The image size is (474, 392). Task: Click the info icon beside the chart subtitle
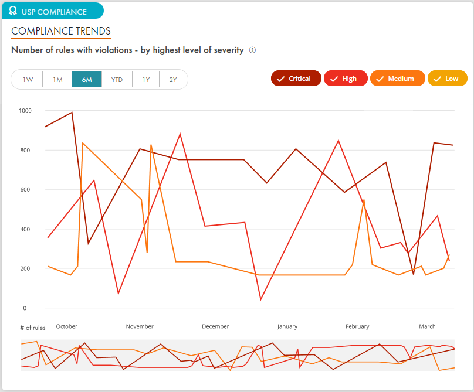[252, 50]
